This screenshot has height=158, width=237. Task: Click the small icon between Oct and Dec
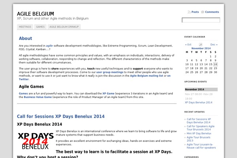tap(201, 45)
